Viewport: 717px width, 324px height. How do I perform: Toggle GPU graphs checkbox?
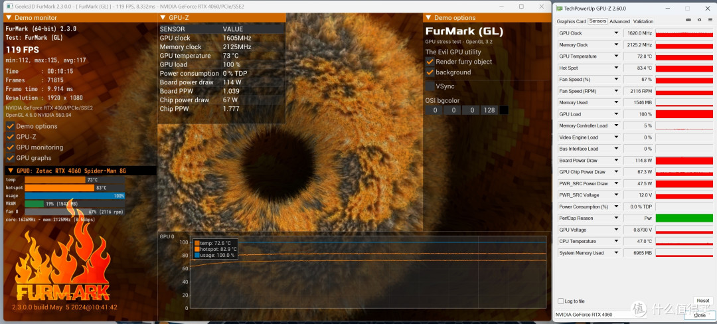(x=10, y=157)
